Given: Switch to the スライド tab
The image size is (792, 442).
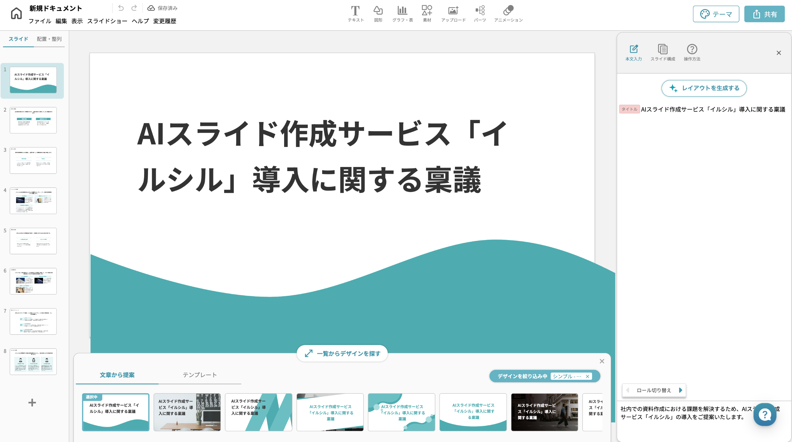Looking at the screenshot, I should 18,39.
